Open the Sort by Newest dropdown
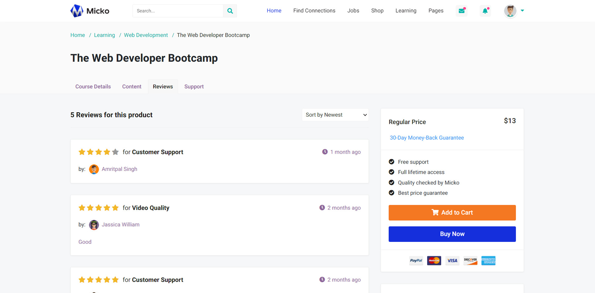This screenshot has width=595, height=293. (x=335, y=115)
